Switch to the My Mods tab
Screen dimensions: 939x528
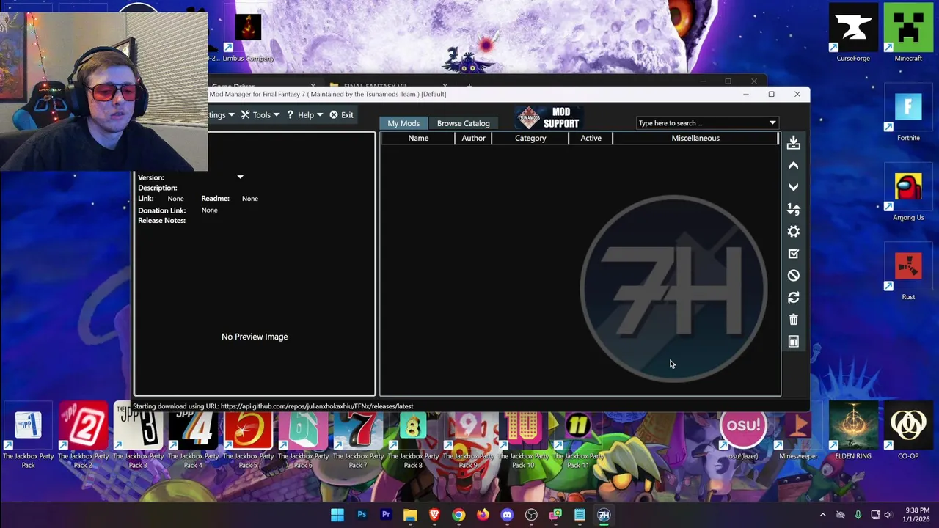(x=403, y=123)
